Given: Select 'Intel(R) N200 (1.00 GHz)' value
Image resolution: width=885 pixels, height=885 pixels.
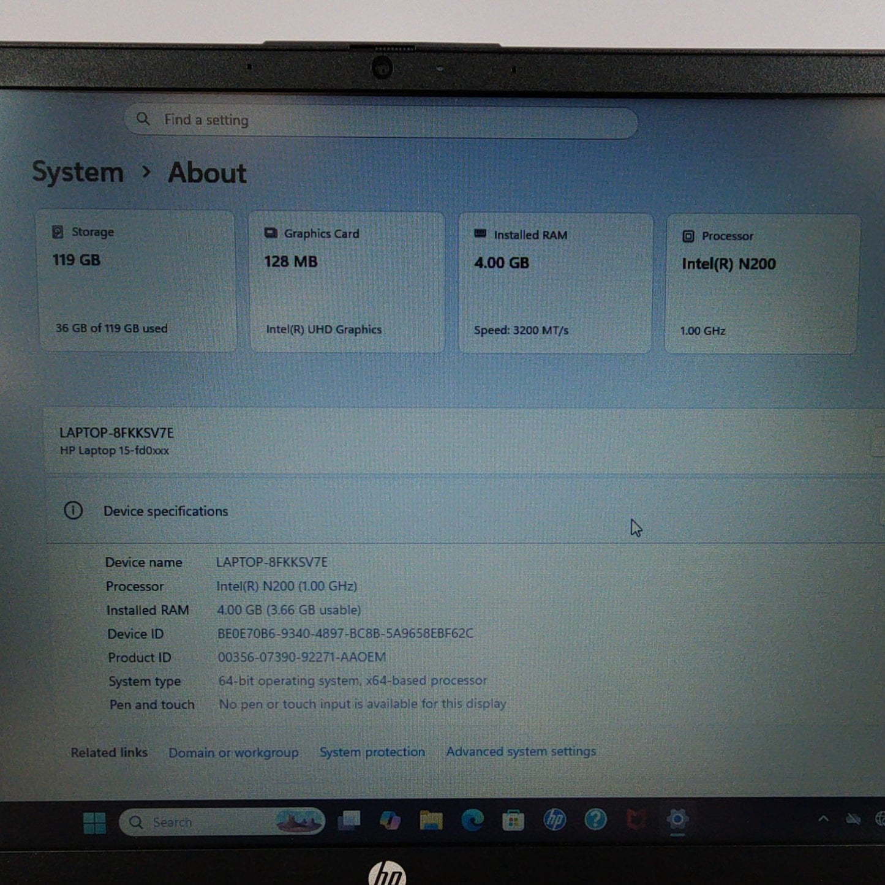Looking at the screenshot, I should tap(287, 586).
